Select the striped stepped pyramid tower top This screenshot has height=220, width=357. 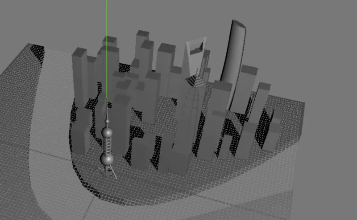(x=196, y=81)
